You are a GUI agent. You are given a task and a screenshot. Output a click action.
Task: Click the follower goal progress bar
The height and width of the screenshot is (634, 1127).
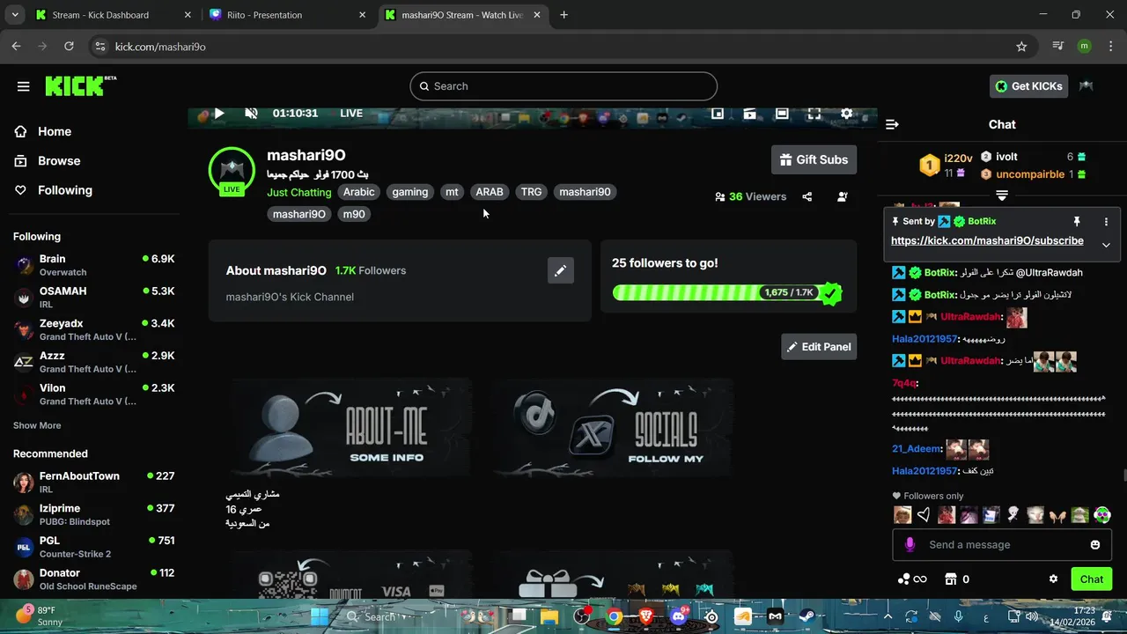coord(727,292)
